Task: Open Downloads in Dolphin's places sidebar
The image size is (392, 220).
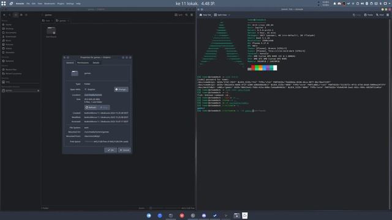Action: [20, 37]
